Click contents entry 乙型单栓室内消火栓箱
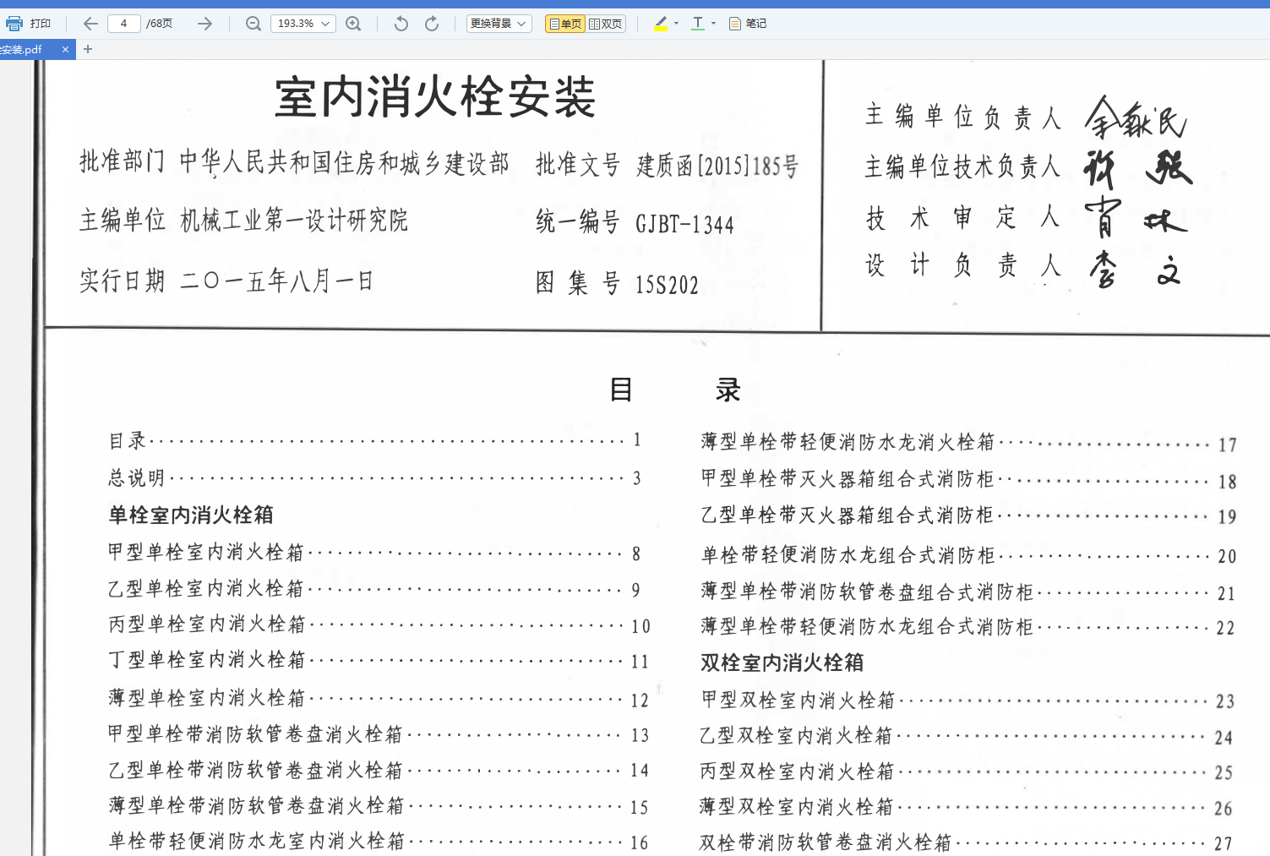This screenshot has height=856, width=1270. click(x=374, y=589)
